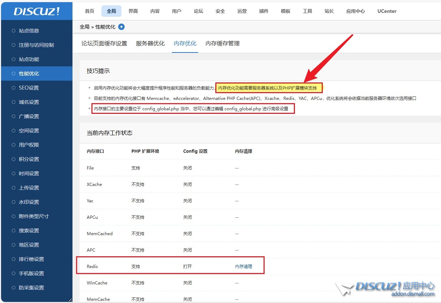
Task: Go to SEO设置 in the sidebar
Action: (29, 88)
